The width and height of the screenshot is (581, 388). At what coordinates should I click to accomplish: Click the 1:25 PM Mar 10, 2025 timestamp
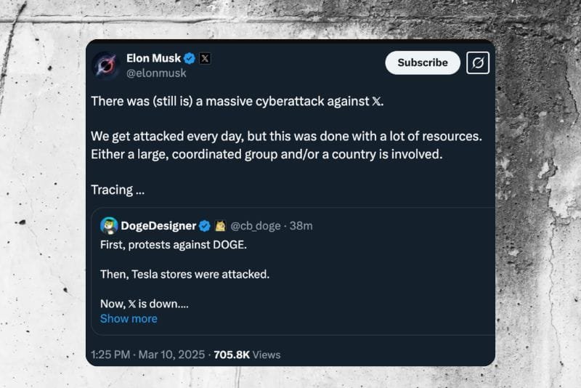click(147, 355)
